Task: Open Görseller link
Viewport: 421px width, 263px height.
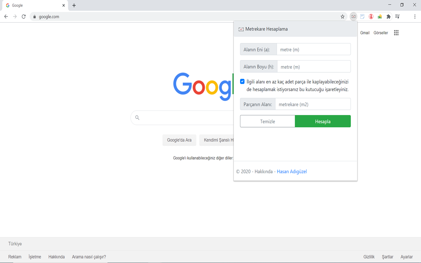Action: (x=381, y=33)
